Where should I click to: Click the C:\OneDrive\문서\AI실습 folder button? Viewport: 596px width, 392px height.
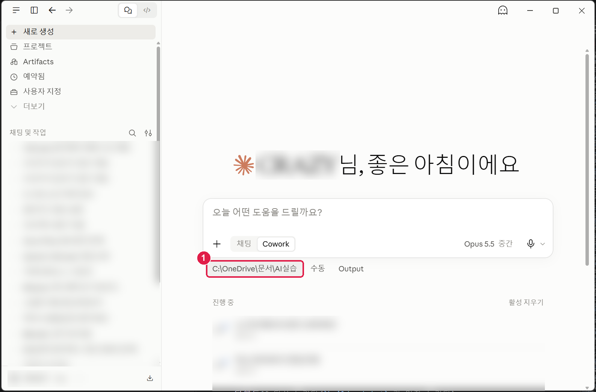pyautogui.click(x=255, y=269)
